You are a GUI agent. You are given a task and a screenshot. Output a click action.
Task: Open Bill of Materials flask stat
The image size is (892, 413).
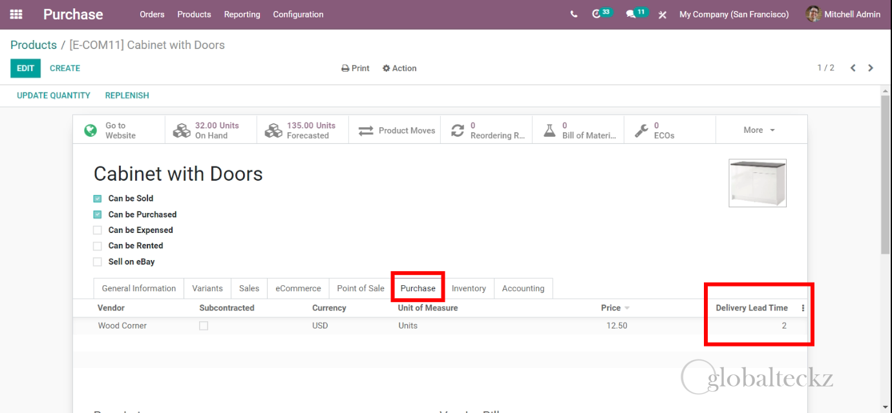(x=578, y=130)
